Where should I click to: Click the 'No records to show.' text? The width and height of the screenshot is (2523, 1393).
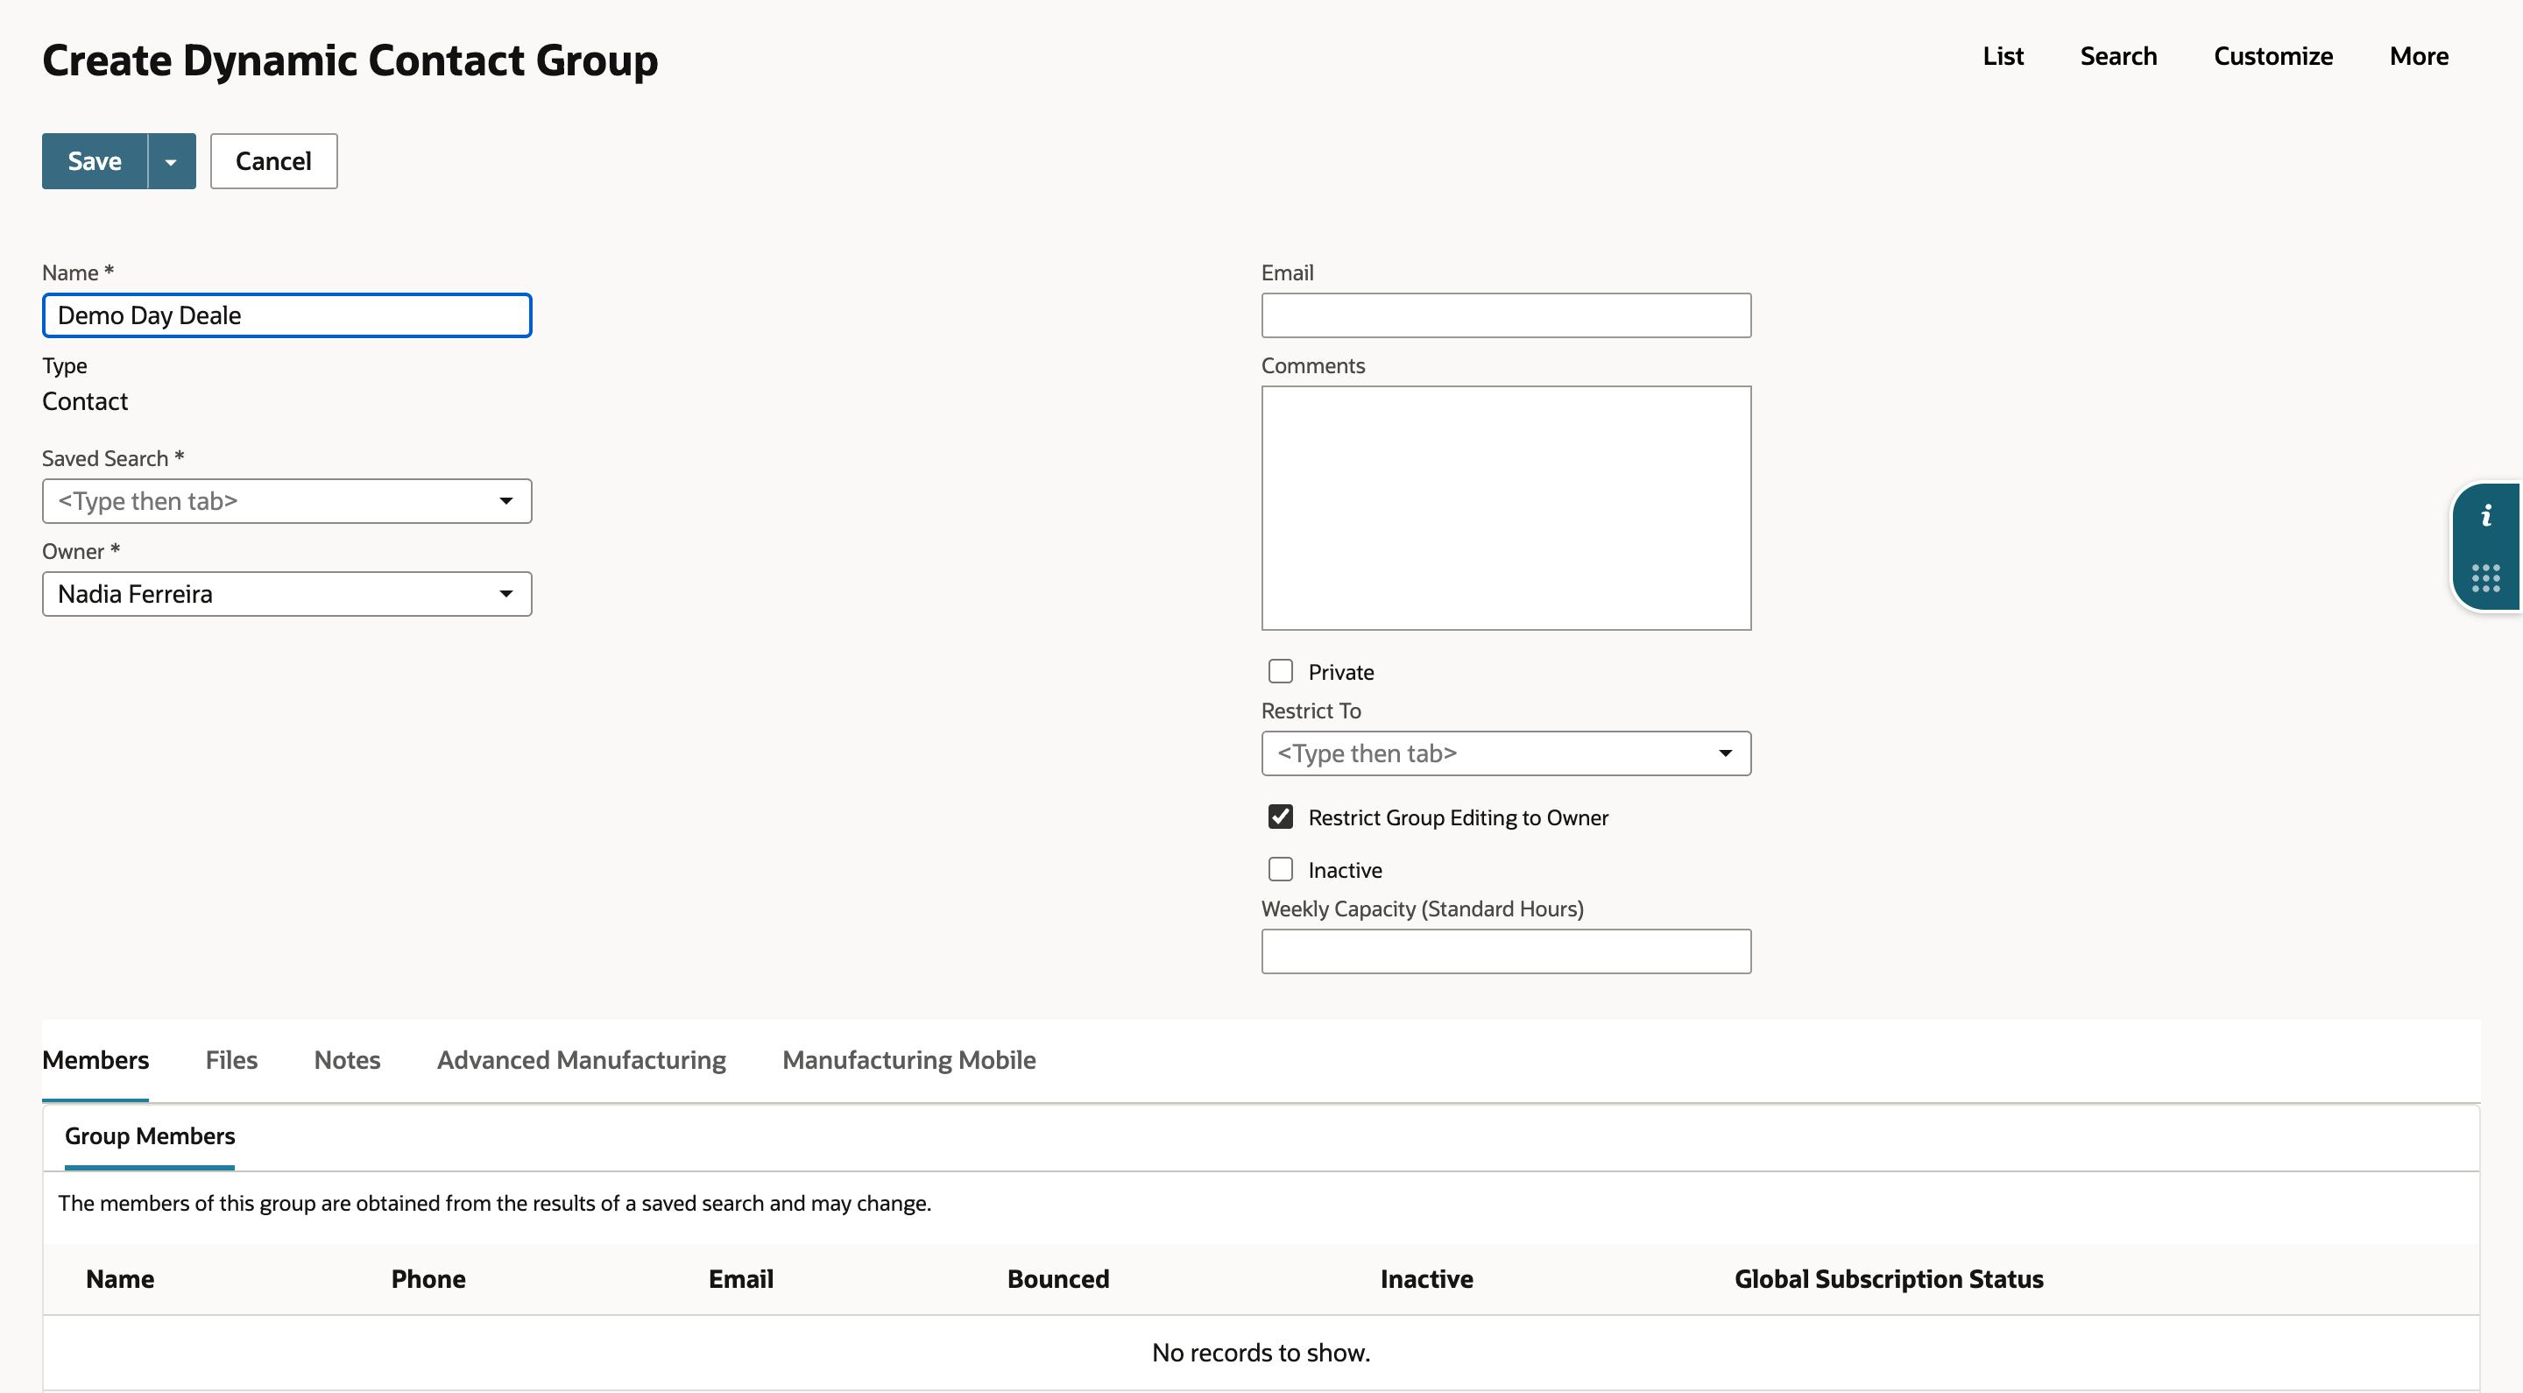coord(1261,1354)
